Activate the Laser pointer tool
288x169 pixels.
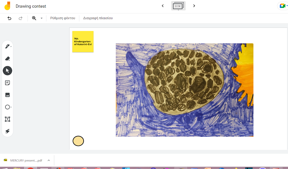tap(8, 131)
